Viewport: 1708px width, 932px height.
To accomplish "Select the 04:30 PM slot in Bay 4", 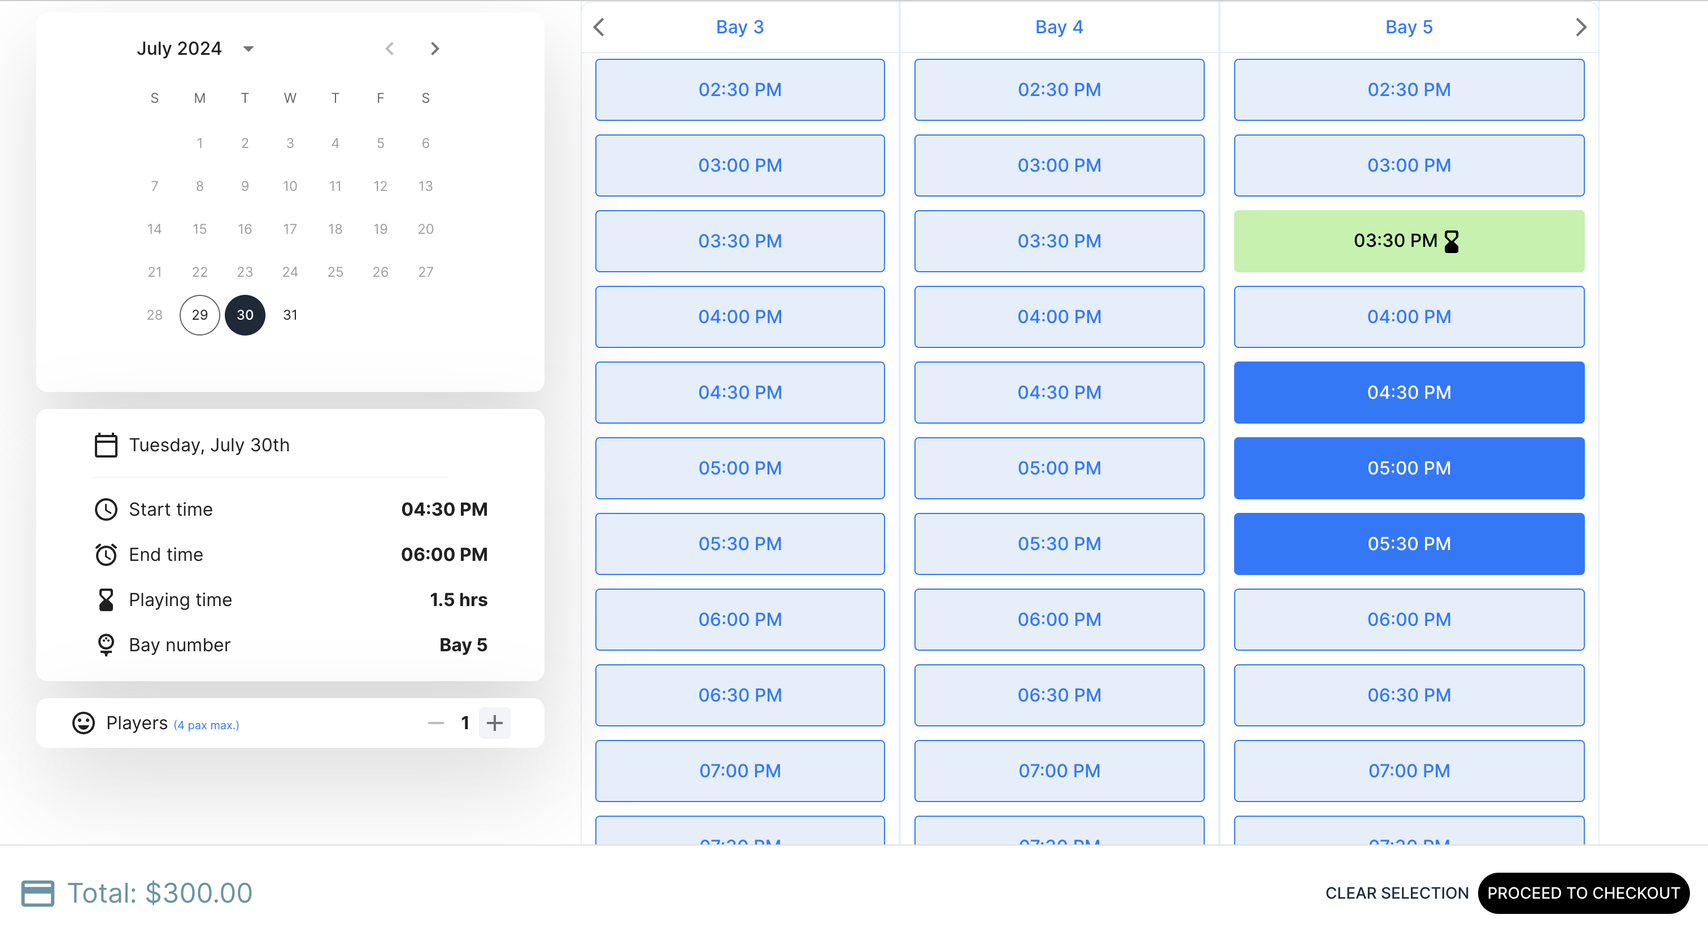I will point(1059,392).
